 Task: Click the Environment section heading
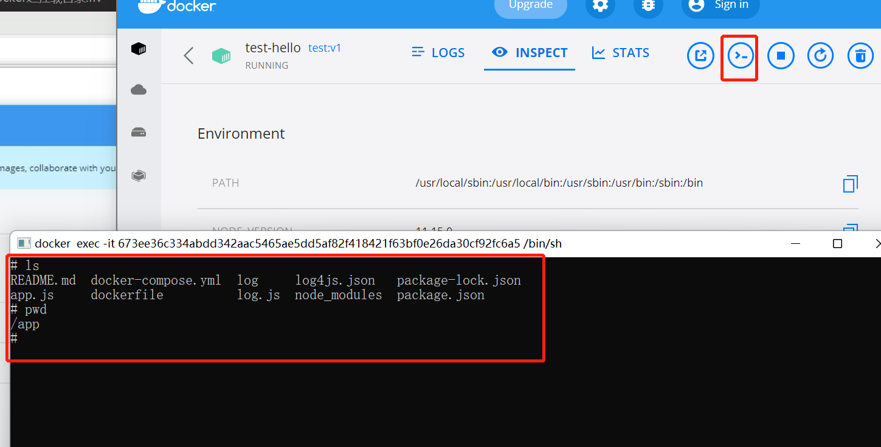click(241, 134)
